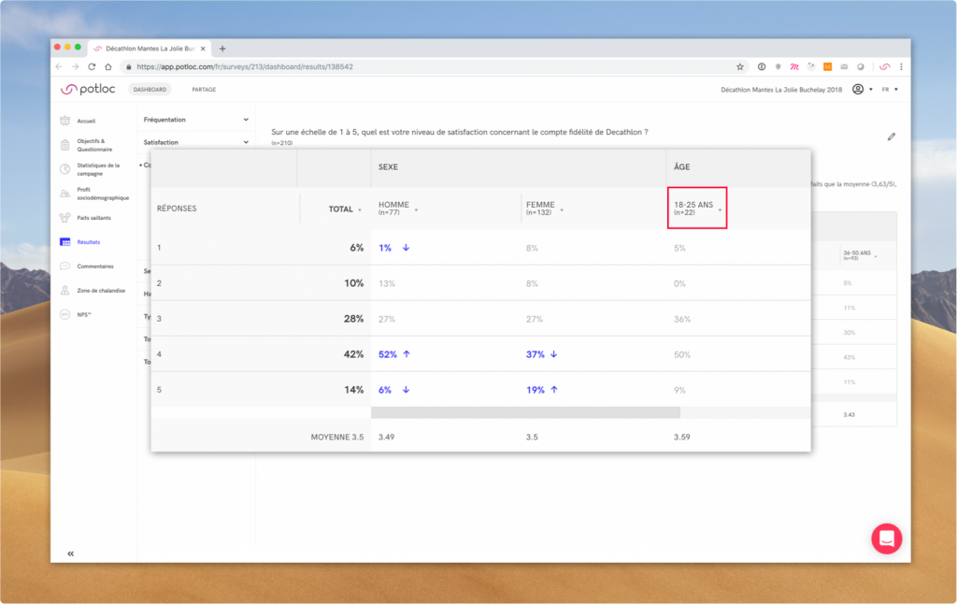Go forward in browser history
Viewport: 957px width, 604px height.
click(x=75, y=66)
